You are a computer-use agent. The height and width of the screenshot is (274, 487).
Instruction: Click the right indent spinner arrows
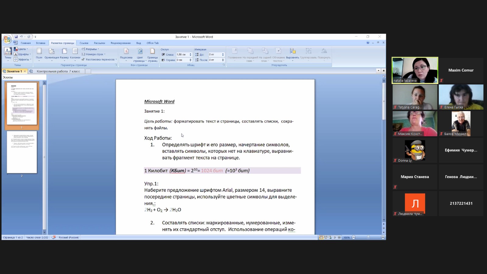tap(191, 60)
